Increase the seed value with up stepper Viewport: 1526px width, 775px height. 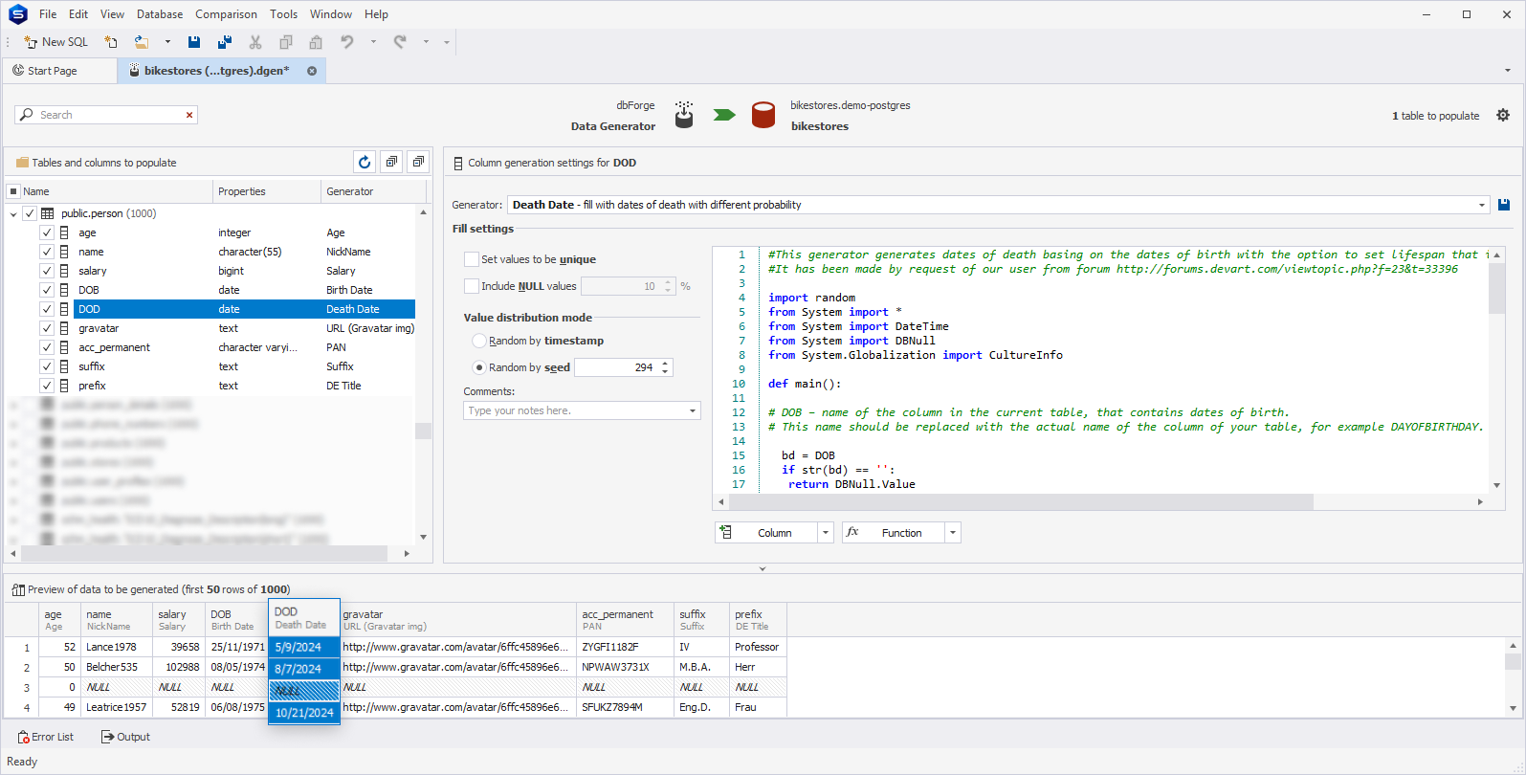point(665,364)
